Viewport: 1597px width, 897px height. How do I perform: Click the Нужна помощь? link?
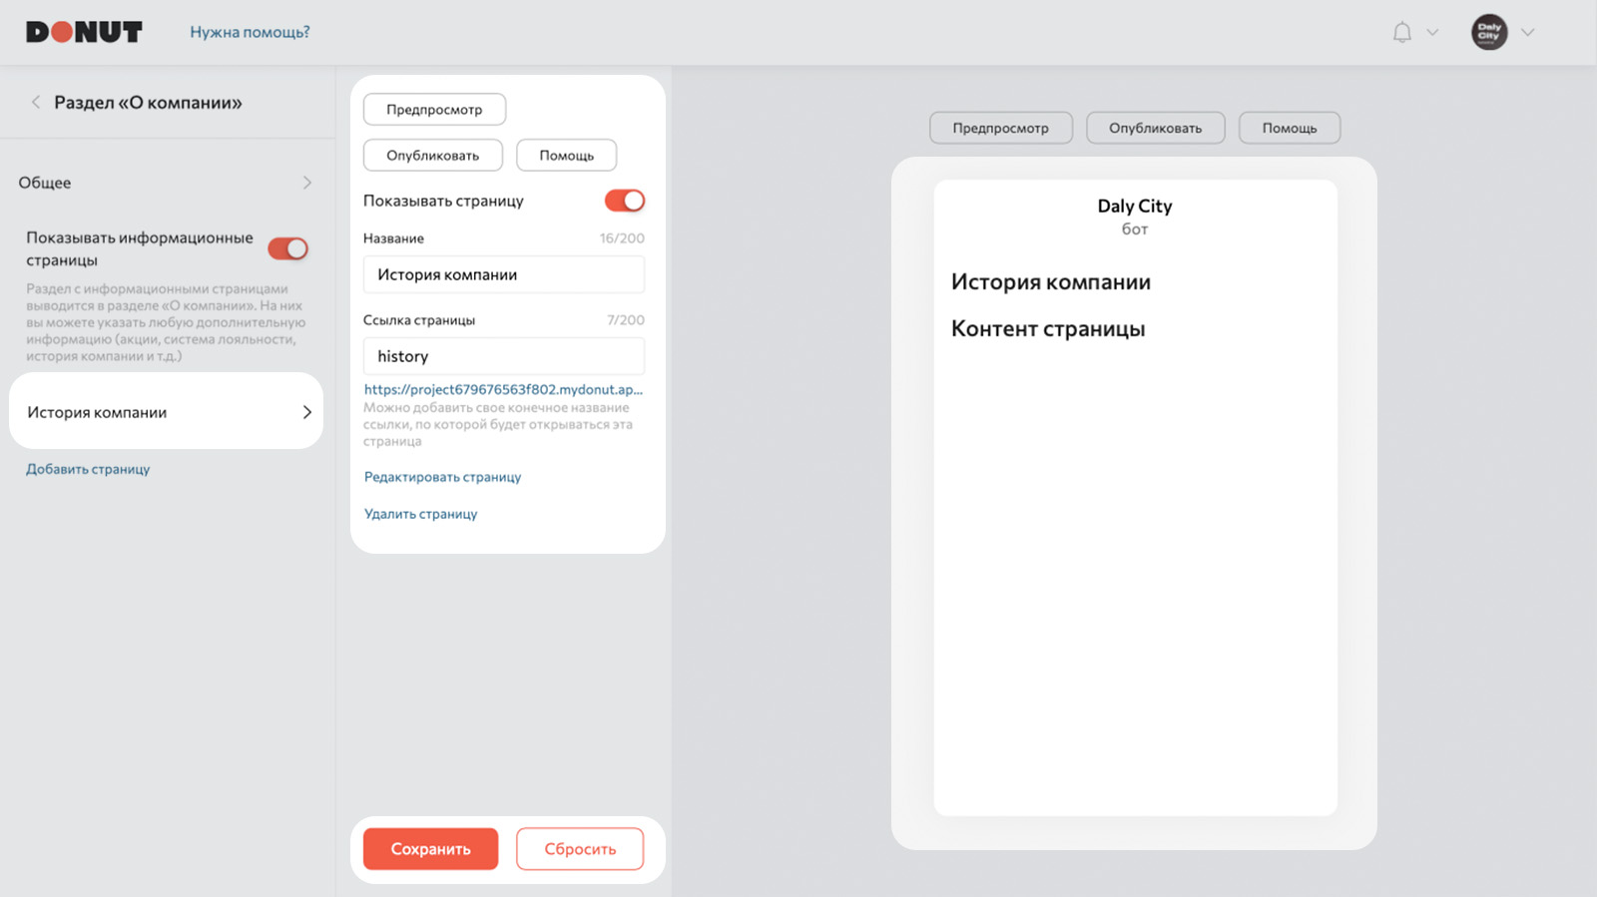(x=250, y=32)
